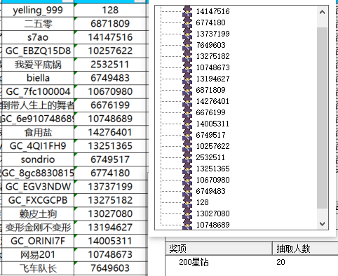Click the user icon next to 6774180
Screen dimensions: 338x276
(187, 22)
